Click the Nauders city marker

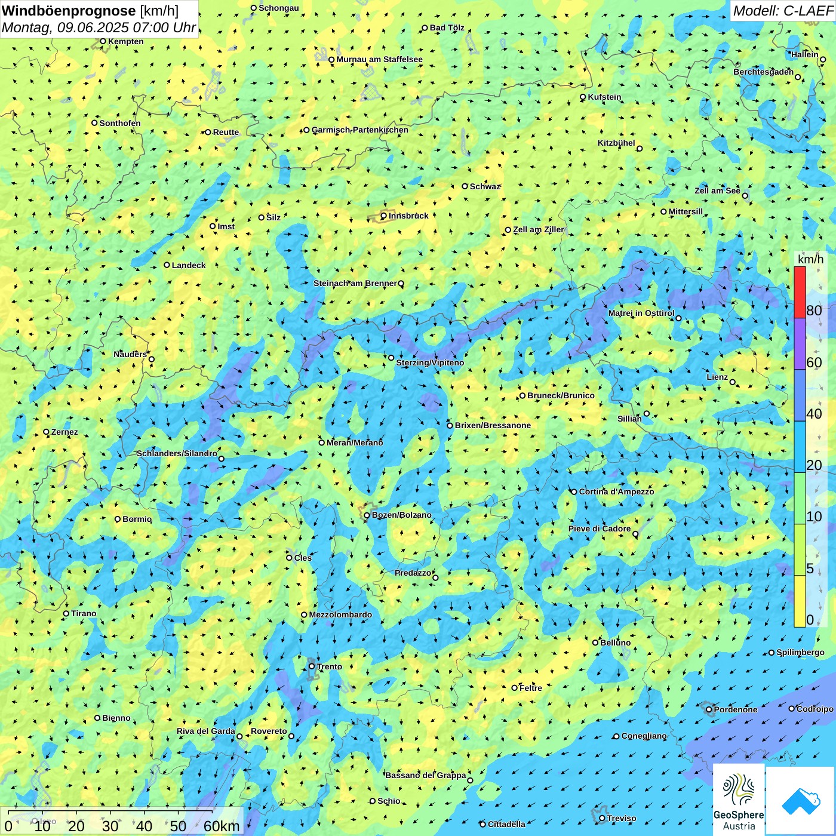click(152, 359)
